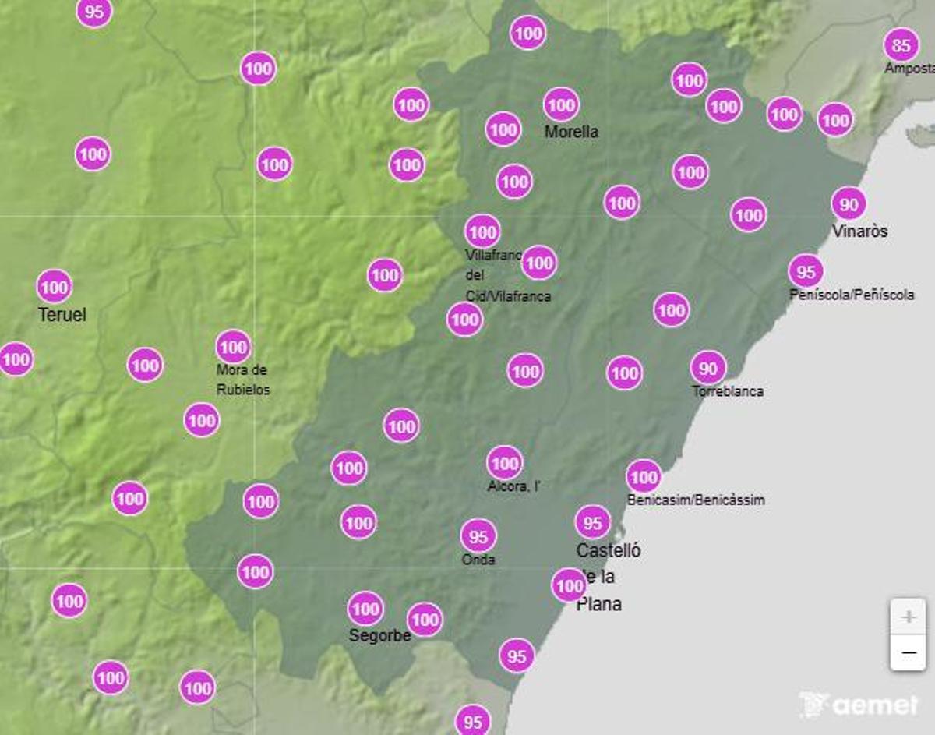The image size is (935, 735).
Task: Click the Teruel city label
Action: 62,315
